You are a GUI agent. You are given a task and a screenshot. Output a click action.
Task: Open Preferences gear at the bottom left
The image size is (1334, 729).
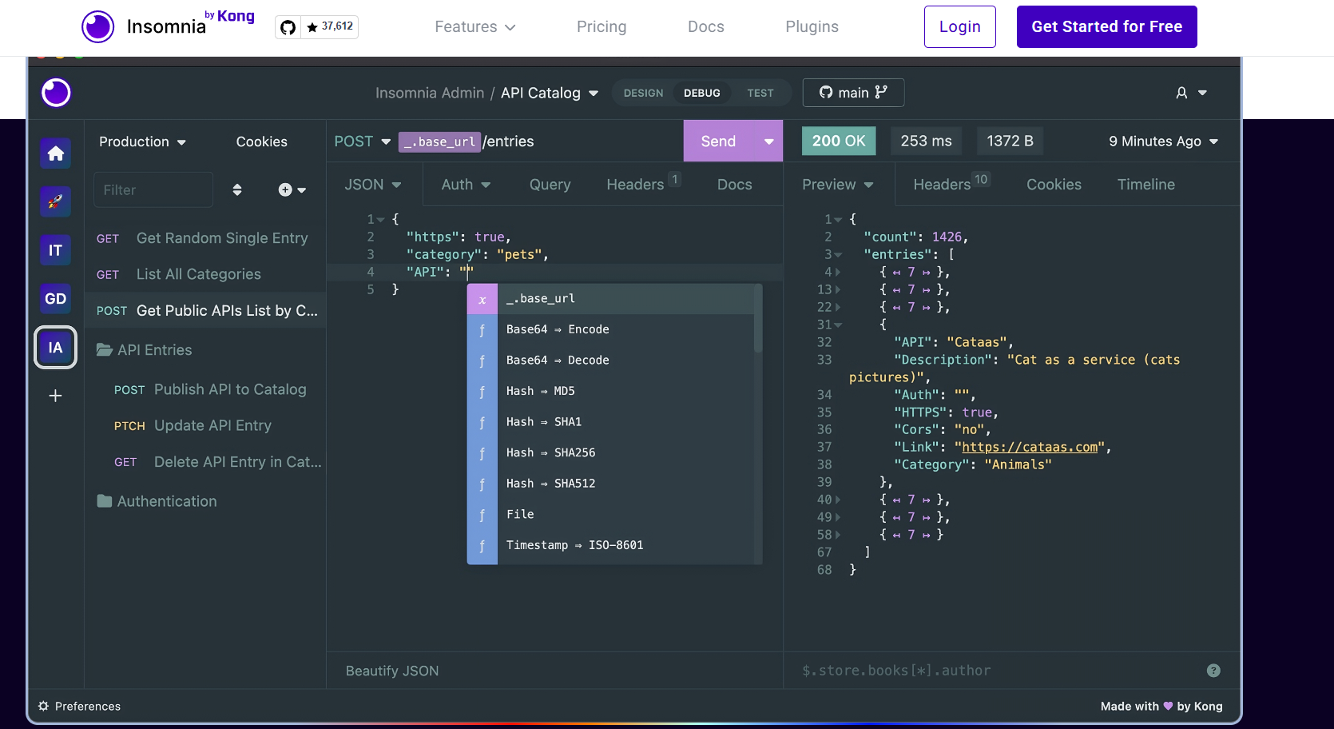click(x=79, y=706)
